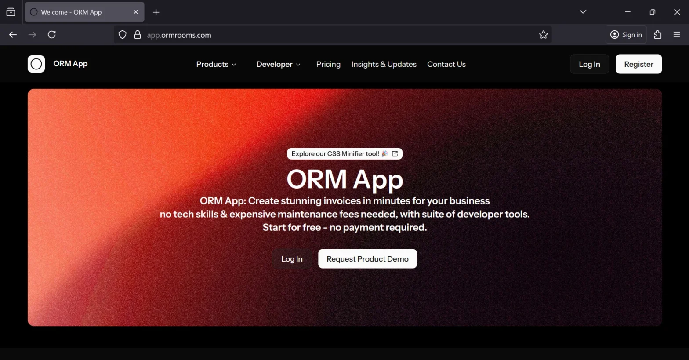Expand the Developer dropdown menu
Image resolution: width=689 pixels, height=360 pixels.
(278, 64)
